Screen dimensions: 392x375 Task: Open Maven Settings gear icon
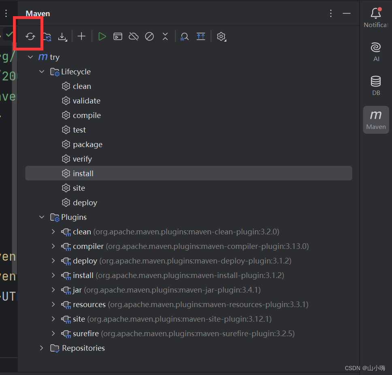click(221, 37)
